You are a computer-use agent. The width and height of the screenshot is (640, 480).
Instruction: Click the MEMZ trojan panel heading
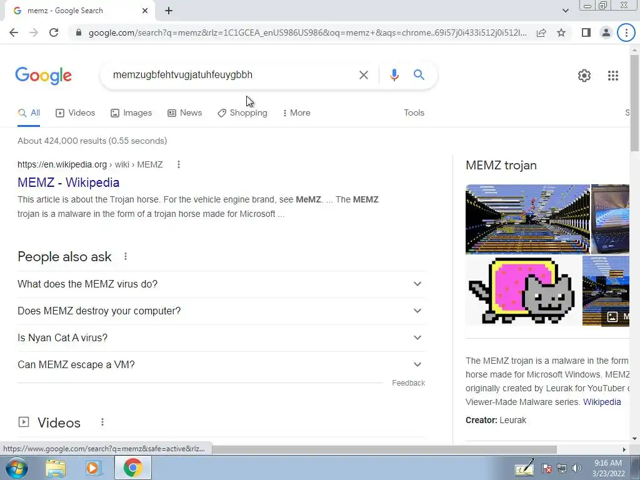(x=501, y=165)
